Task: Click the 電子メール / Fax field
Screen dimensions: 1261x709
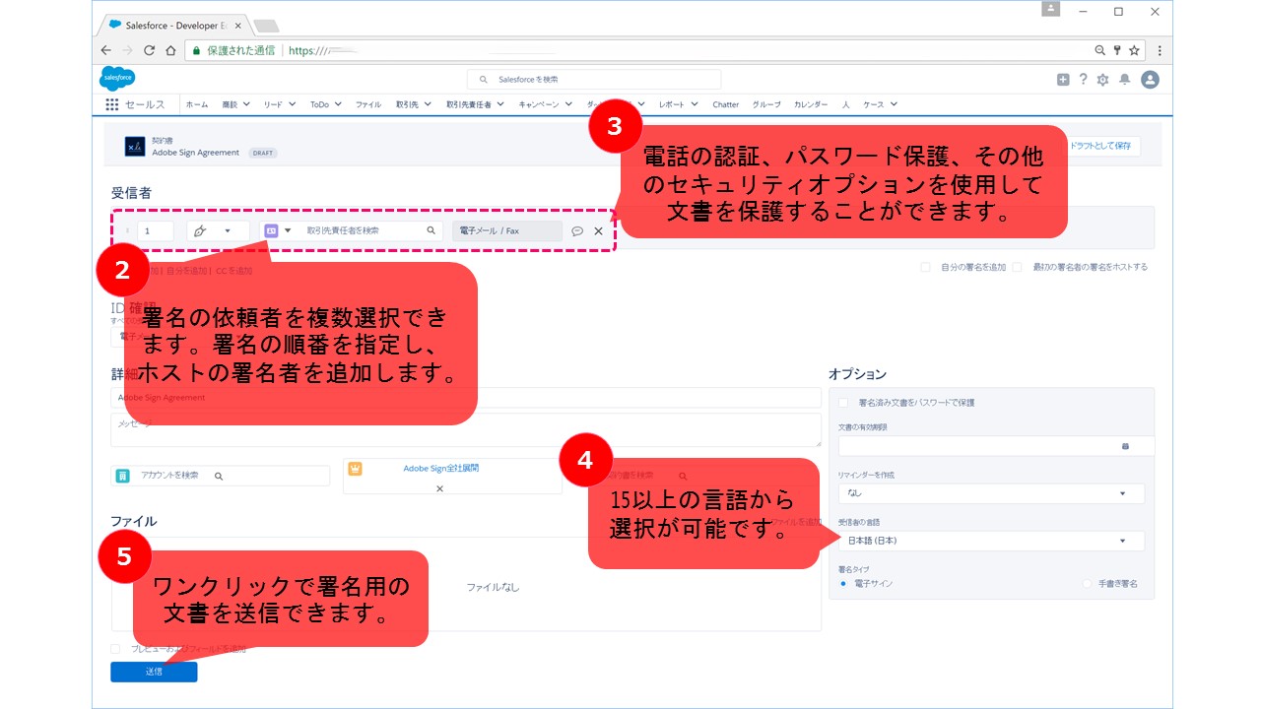Action: point(507,231)
